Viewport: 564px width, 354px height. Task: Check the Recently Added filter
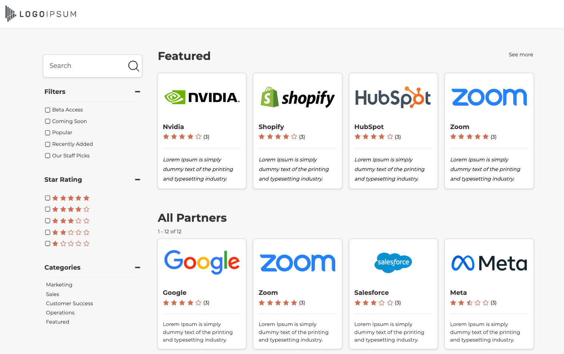click(48, 144)
